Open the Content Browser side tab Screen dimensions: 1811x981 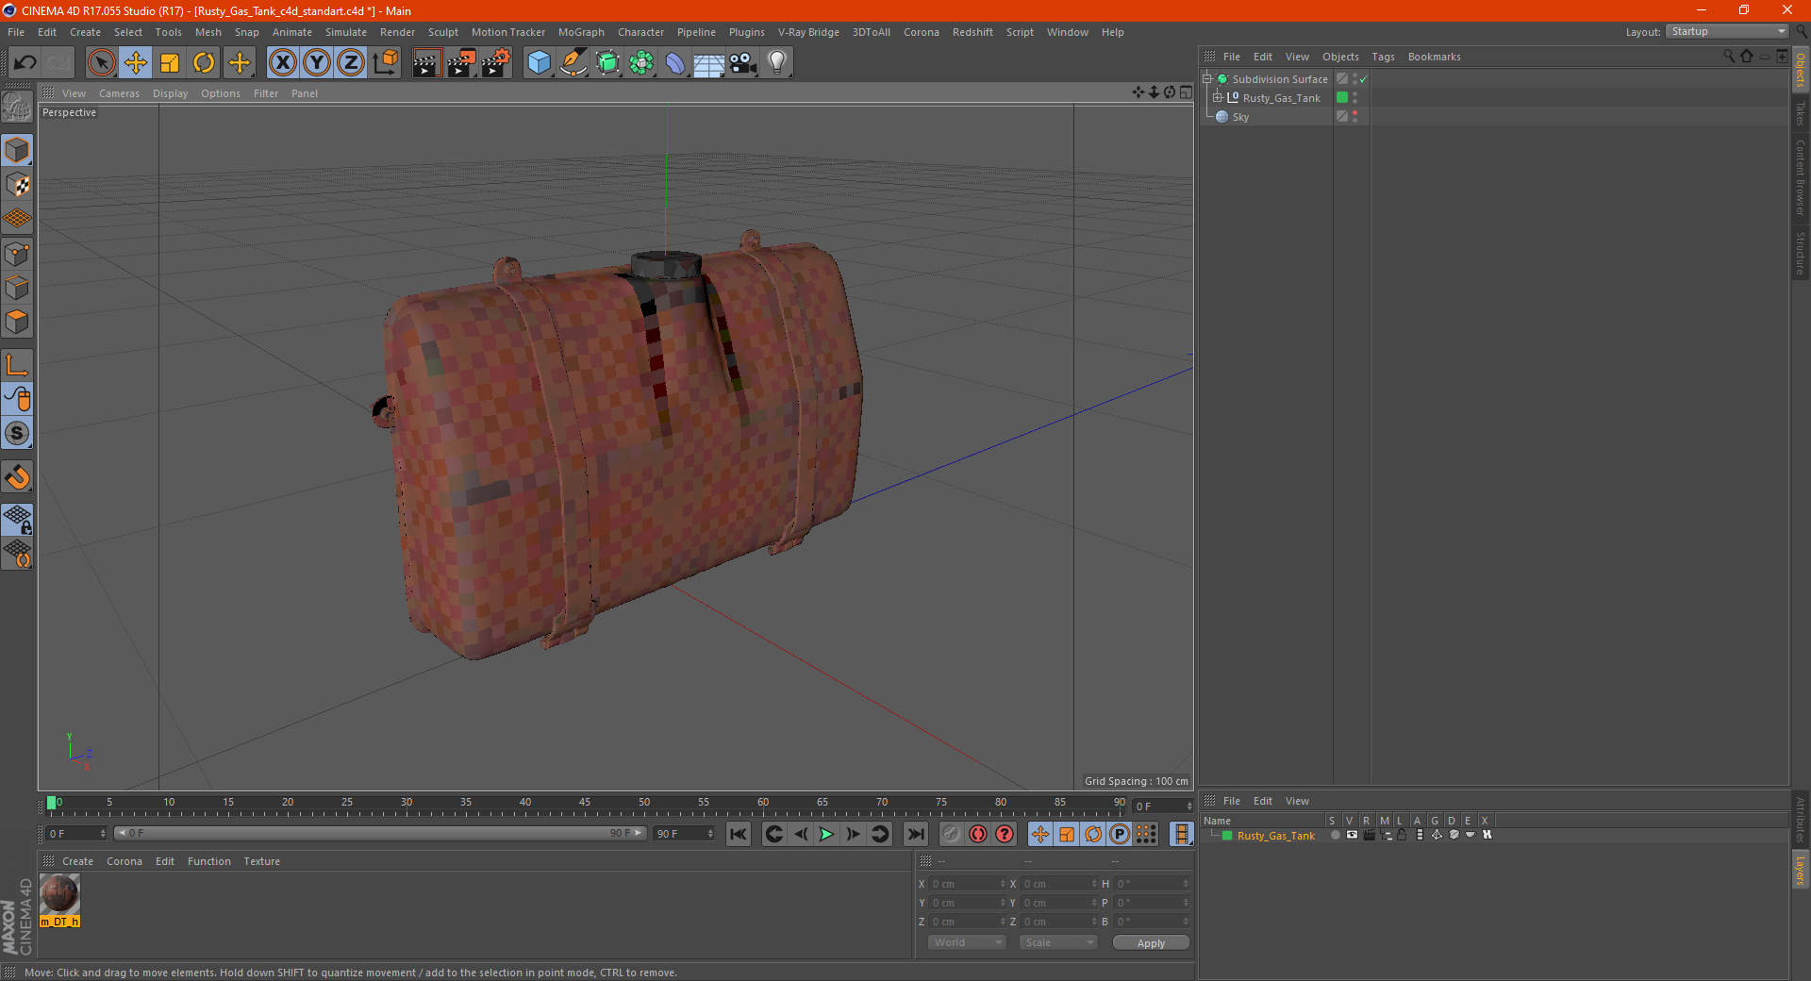[1801, 176]
